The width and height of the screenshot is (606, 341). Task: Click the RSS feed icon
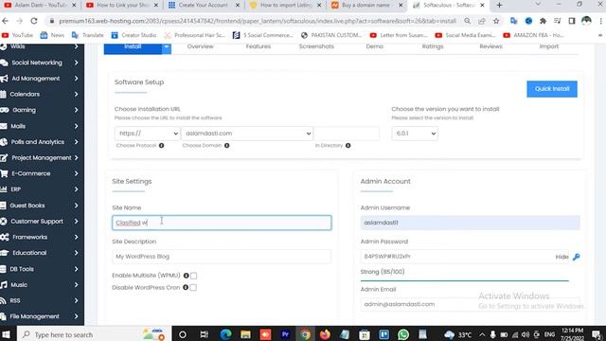(x=3, y=300)
